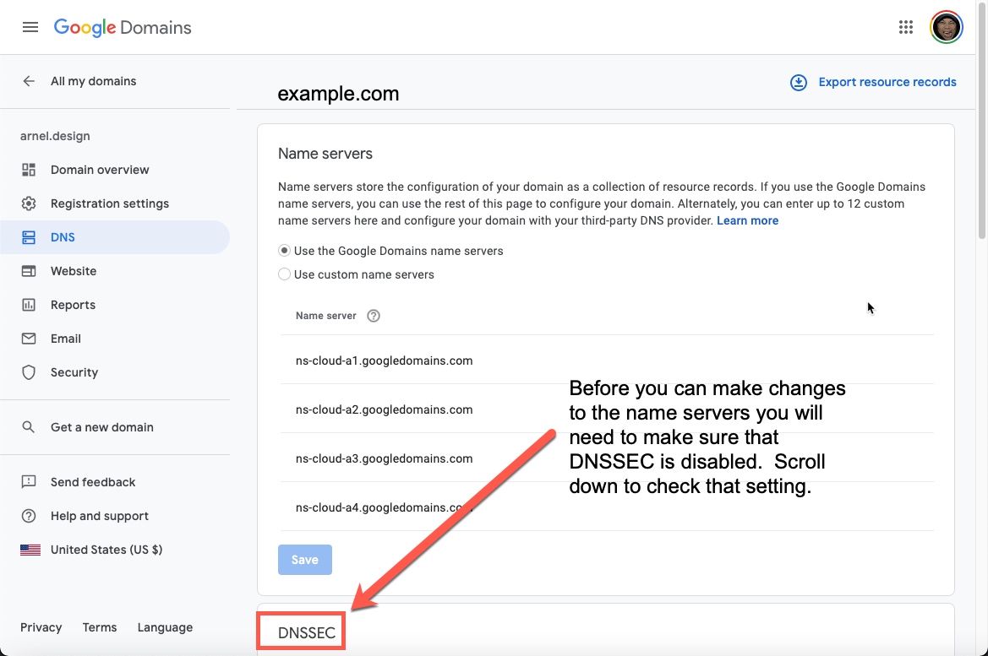Click the Security shield icon
The height and width of the screenshot is (656, 988).
click(x=29, y=372)
